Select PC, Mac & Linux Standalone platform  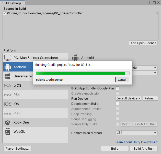pos(35,58)
